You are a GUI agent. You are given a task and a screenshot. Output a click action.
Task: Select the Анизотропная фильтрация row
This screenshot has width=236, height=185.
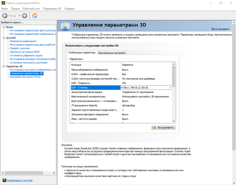pyautogui.click(x=121, y=92)
